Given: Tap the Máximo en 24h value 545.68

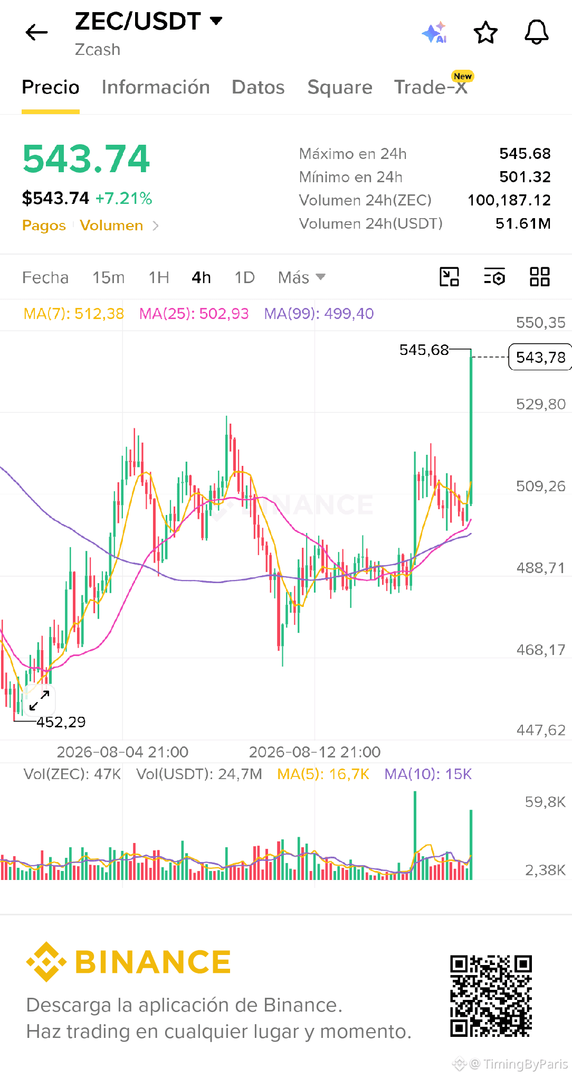Looking at the screenshot, I should (x=525, y=154).
